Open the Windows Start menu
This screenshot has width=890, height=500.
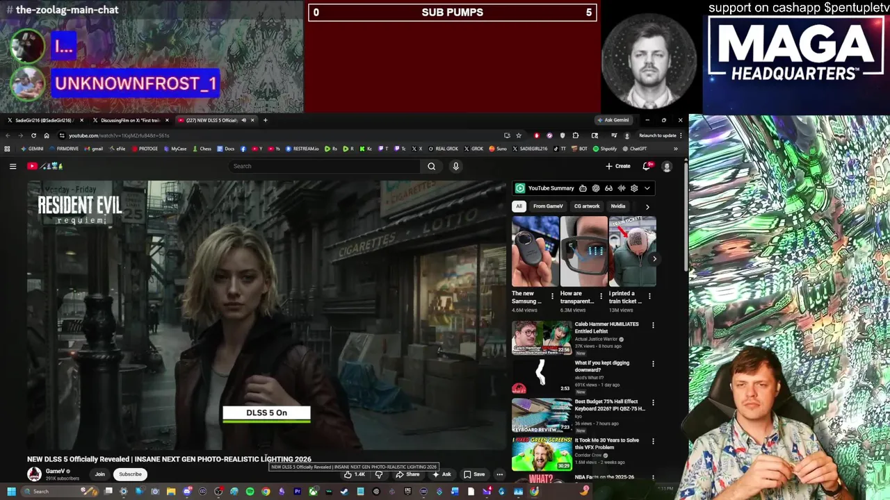pos(10,492)
